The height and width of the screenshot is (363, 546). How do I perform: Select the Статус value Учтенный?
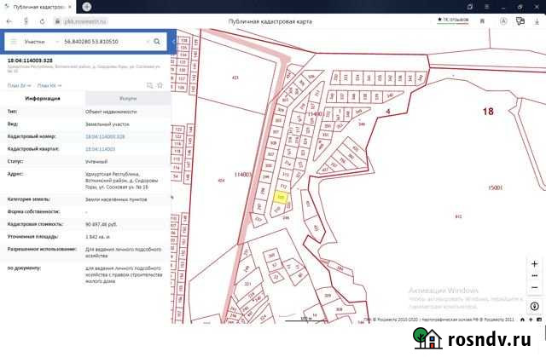(96, 162)
